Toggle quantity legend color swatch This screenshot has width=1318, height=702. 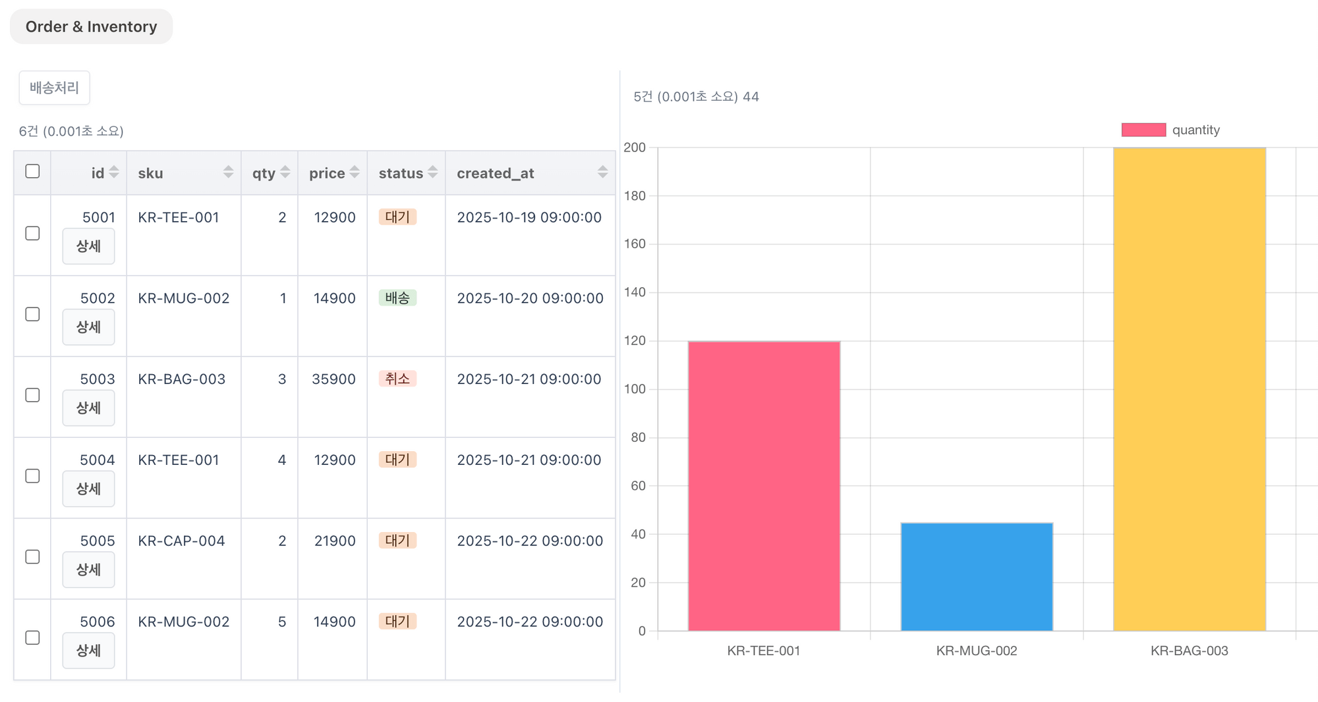1143,130
